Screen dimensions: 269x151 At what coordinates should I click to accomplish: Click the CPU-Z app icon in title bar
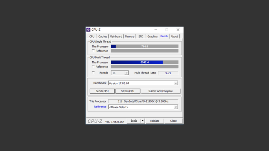[88, 30]
